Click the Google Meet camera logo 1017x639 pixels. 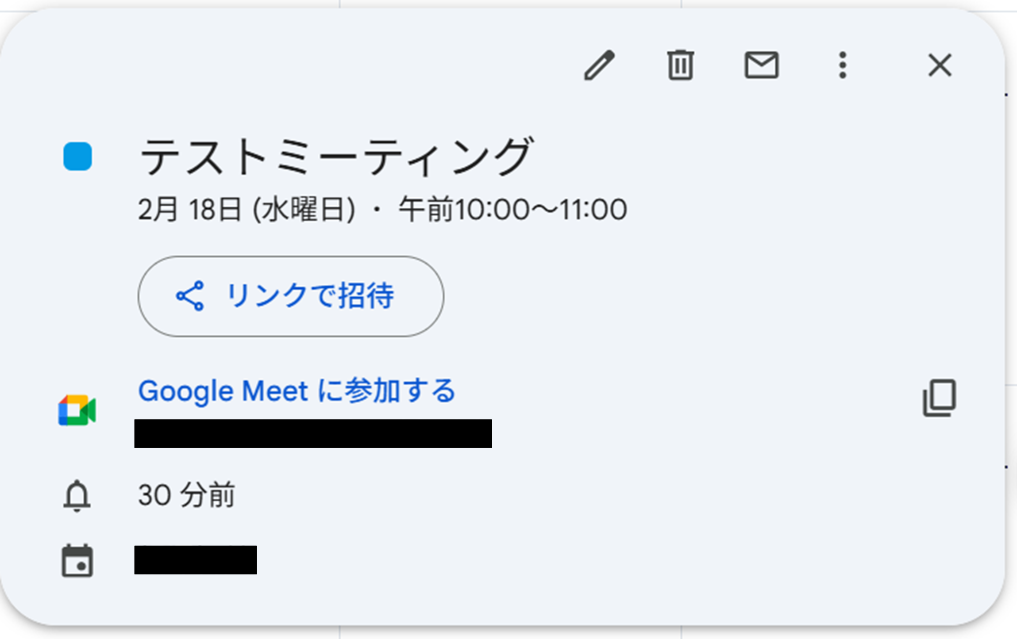click(x=77, y=410)
